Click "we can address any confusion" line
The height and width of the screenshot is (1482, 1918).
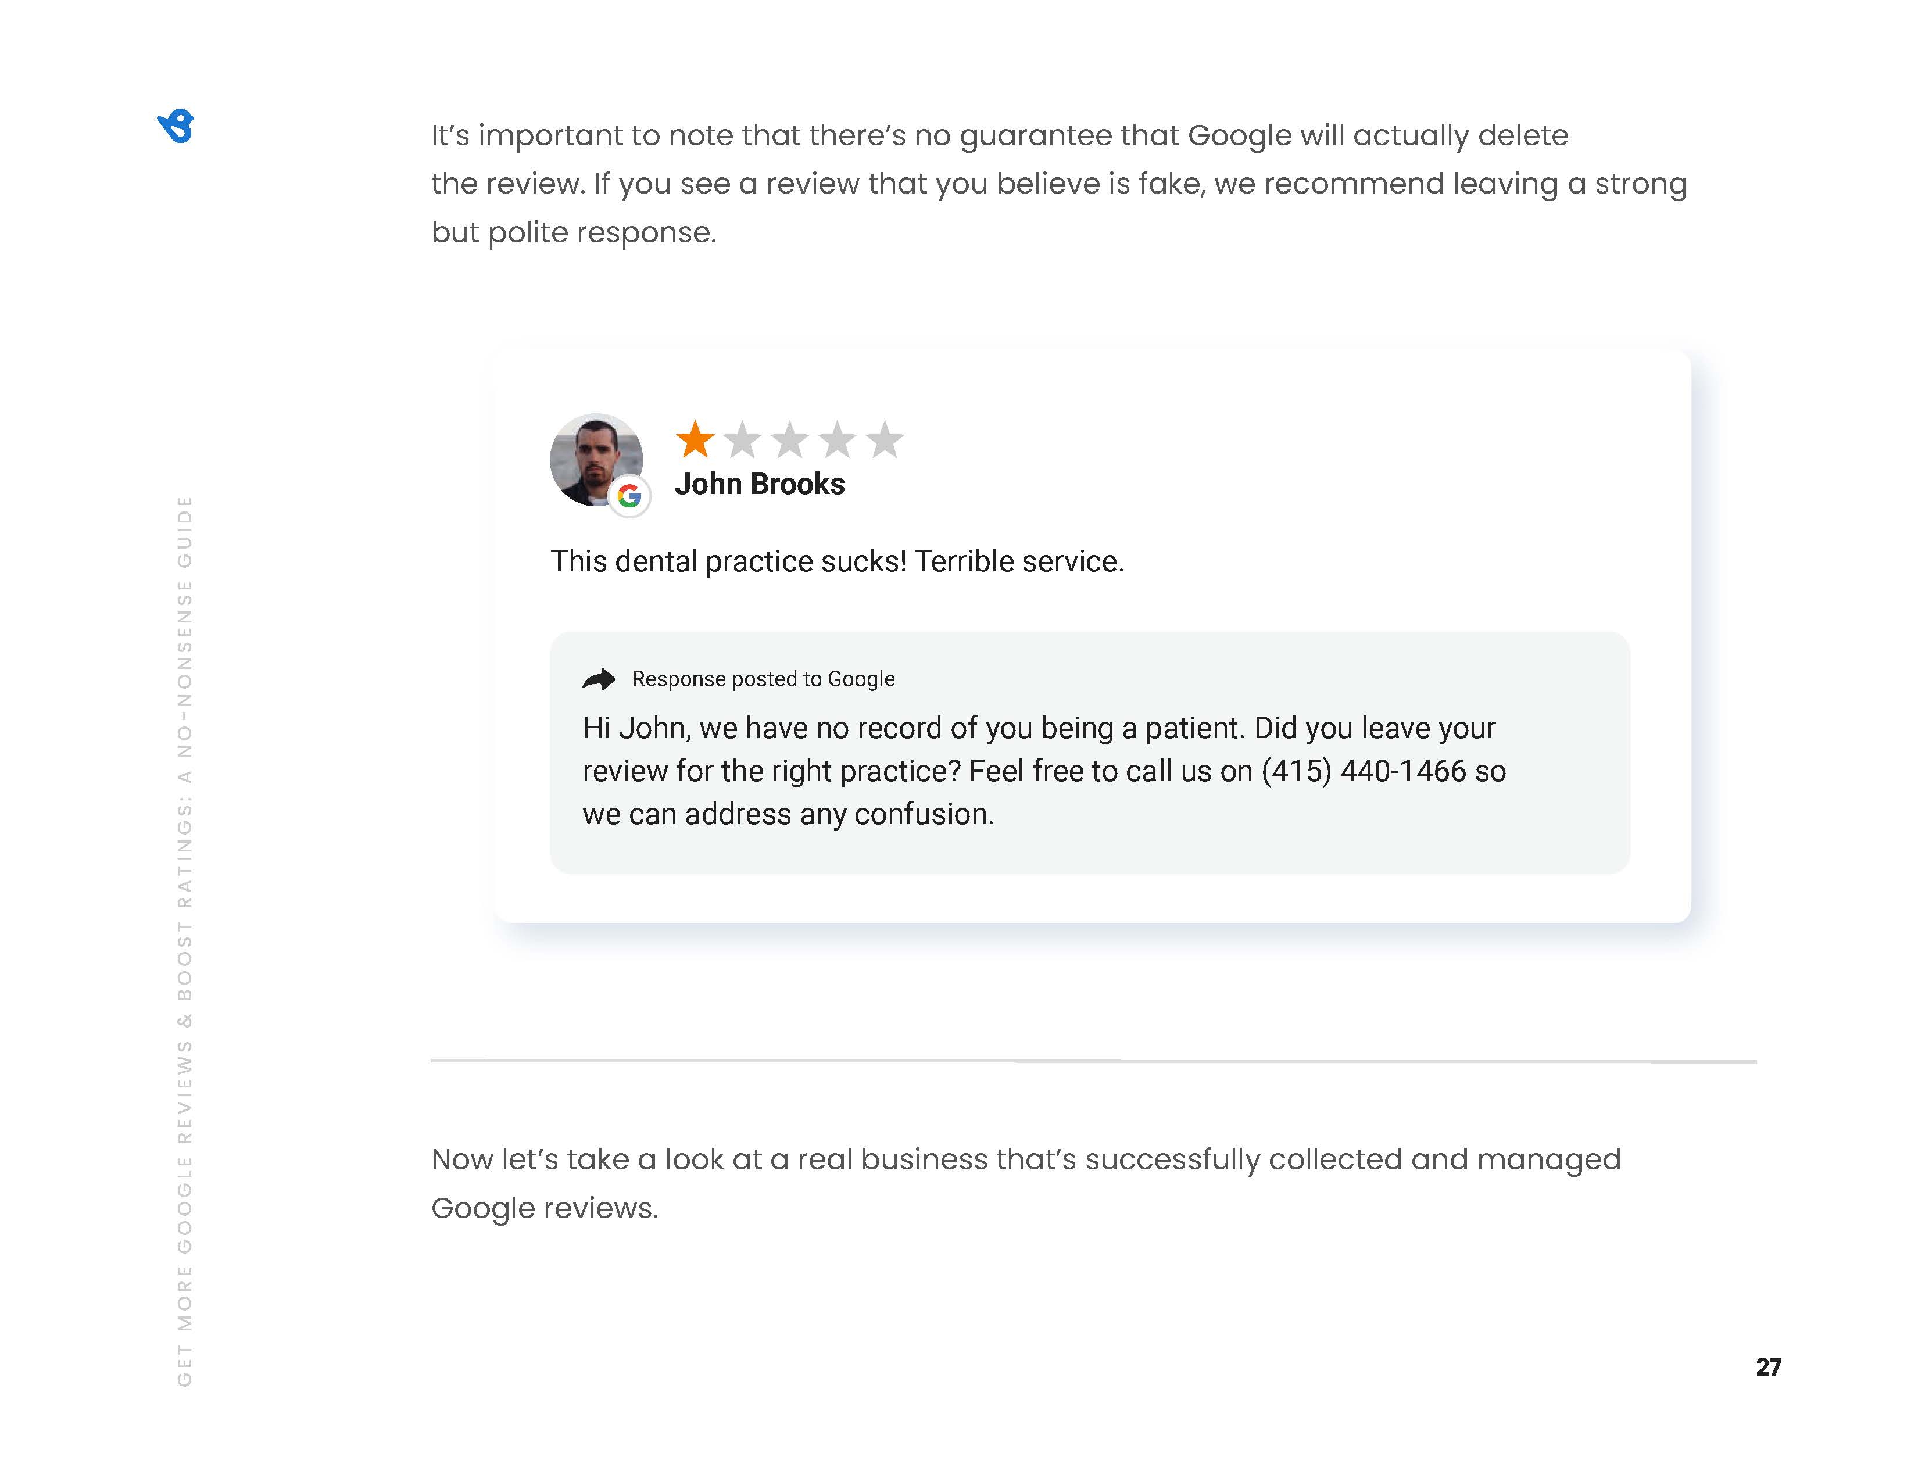click(788, 815)
